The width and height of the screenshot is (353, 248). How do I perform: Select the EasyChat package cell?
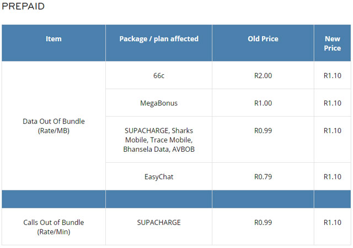pos(159,177)
